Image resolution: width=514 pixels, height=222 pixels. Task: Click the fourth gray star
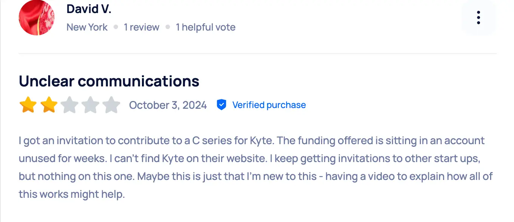coord(91,105)
